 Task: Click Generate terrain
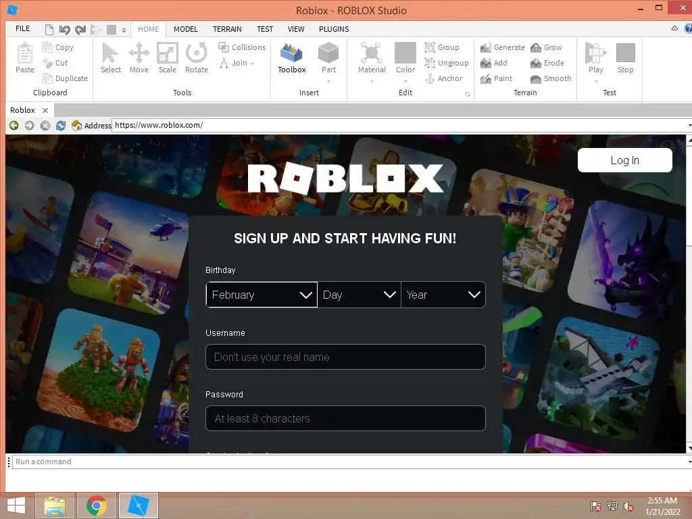503,47
